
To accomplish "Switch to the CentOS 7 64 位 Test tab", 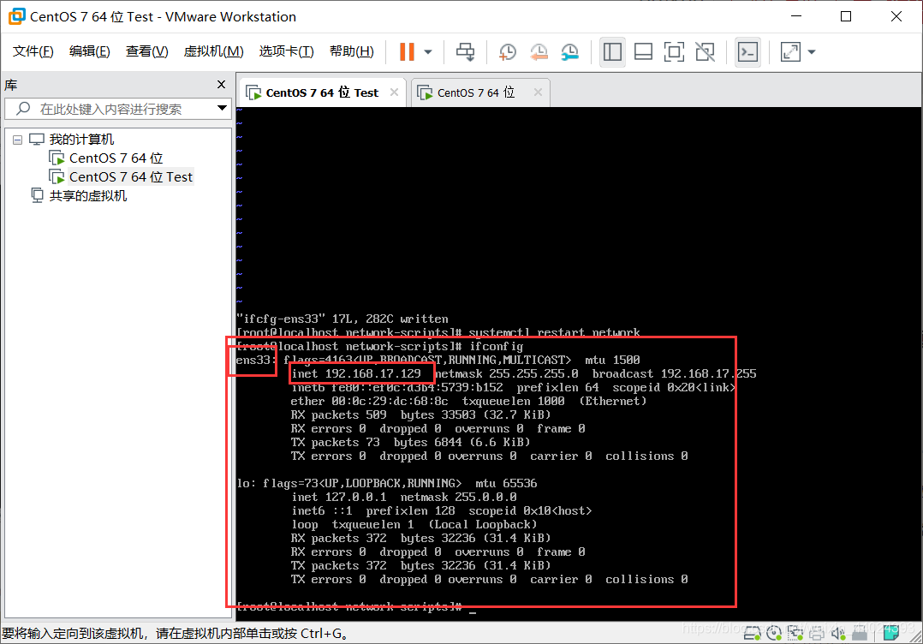I will [322, 92].
